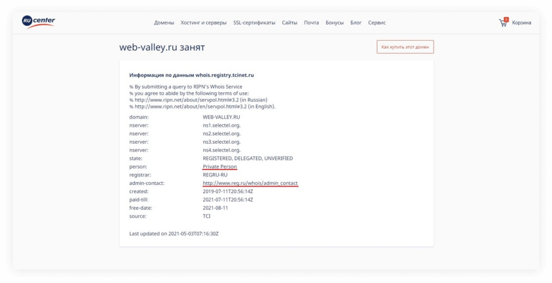The image size is (552, 283).
Task: Open the Сервис menu
Action: pos(377,23)
